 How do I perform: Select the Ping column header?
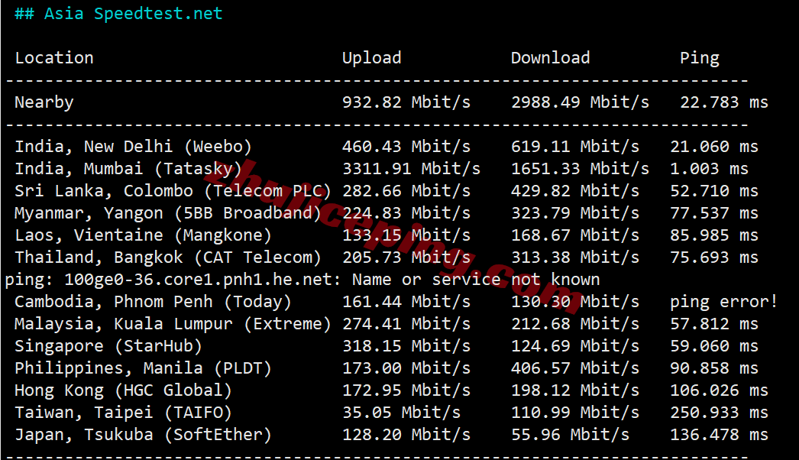699,59
